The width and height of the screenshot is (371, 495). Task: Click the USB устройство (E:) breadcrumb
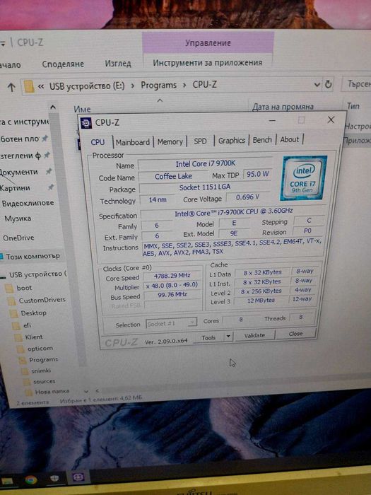point(87,86)
